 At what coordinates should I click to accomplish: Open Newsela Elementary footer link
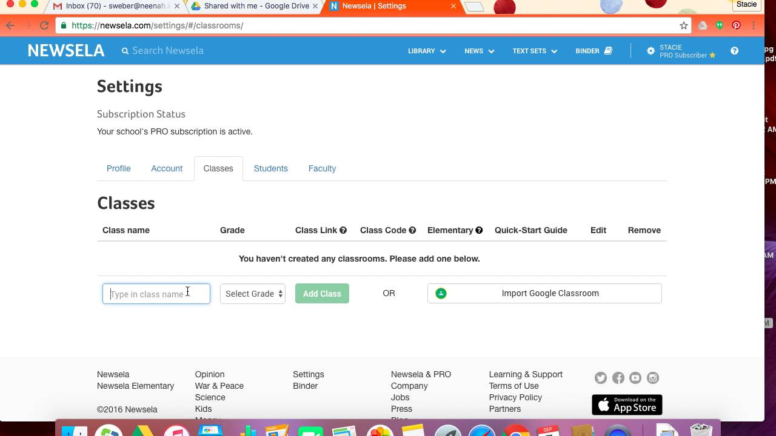pos(135,386)
